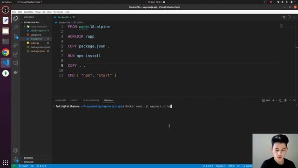Image resolution: width=298 pixels, height=168 pixels.
Task: Open the Remote Explorer view
Action: 15,63
